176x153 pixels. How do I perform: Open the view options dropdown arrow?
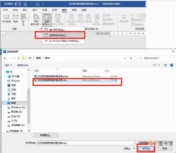coord(159,65)
